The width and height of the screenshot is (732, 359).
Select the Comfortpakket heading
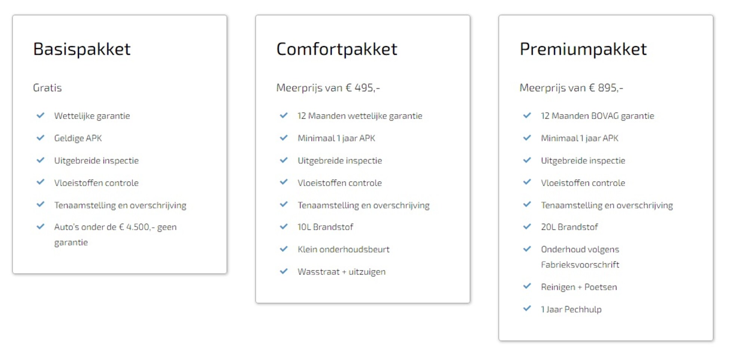point(337,49)
